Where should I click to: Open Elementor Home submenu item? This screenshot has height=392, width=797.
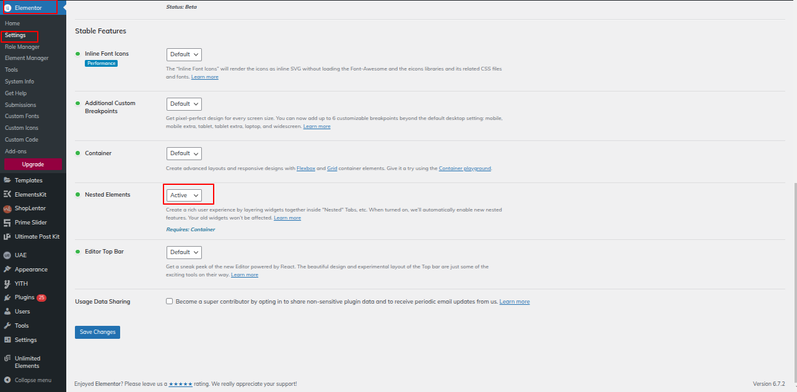pyautogui.click(x=12, y=23)
